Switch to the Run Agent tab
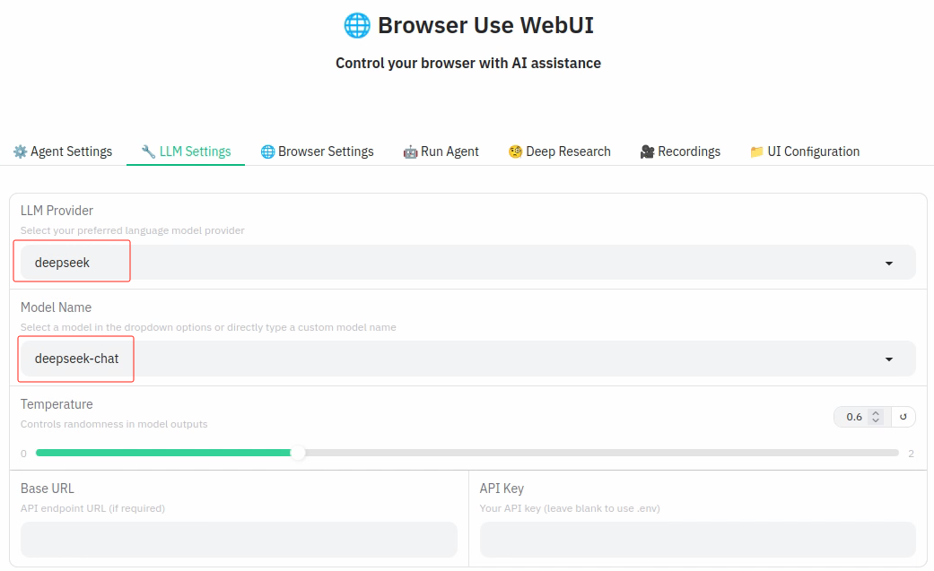Screen dimensions: 934x571 [x=441, y=151]
